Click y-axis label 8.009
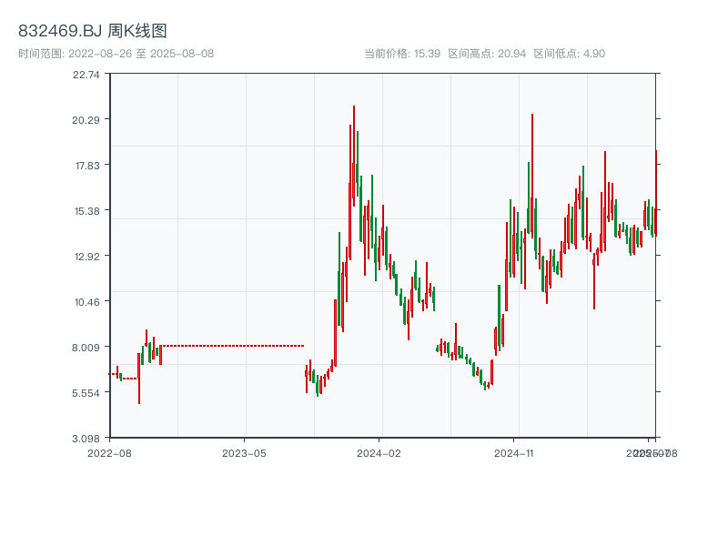The height and width of the screenshot is (546, 728). (86, 348)
